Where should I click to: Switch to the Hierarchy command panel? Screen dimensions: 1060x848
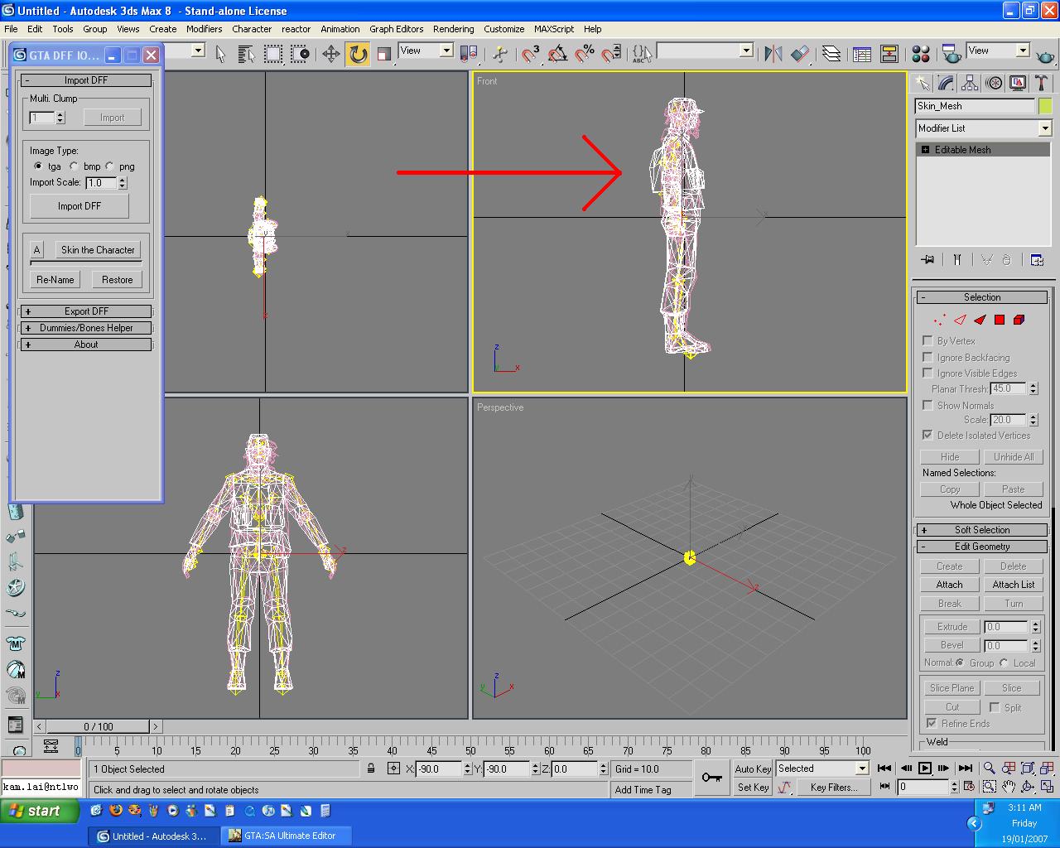(970, 84)
